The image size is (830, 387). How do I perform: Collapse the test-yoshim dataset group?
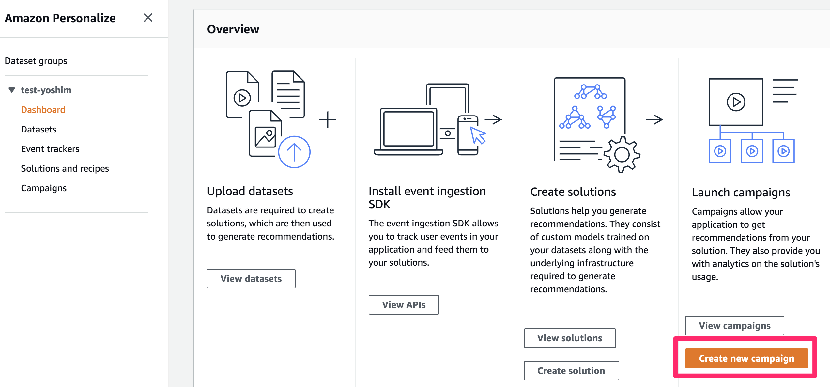click(x=11, y=89)
